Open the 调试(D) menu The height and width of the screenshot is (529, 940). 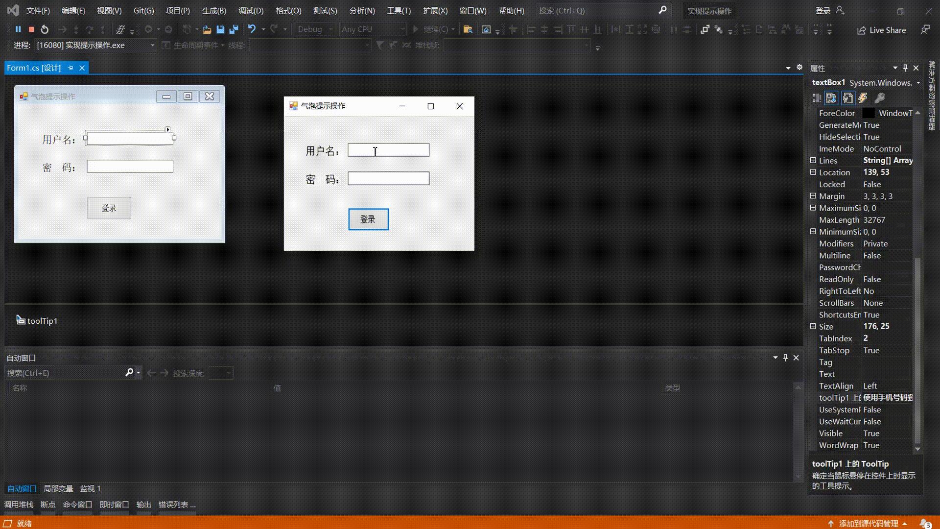click(x=250, y=10)
